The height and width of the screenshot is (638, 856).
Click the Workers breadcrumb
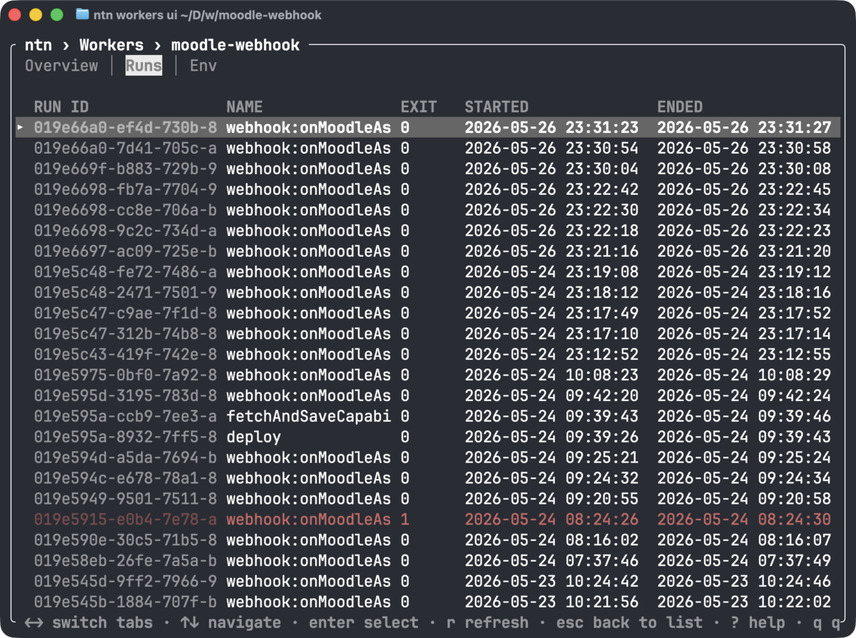click(x=111, y=45)
